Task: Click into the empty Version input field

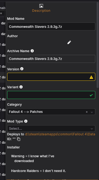Action: tap(51, 77)
